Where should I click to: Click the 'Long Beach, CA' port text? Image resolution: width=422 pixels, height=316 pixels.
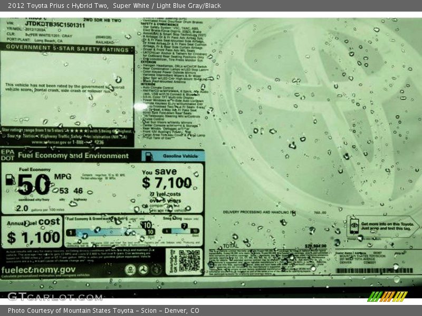pyautogui.click(x=49, y=41)
